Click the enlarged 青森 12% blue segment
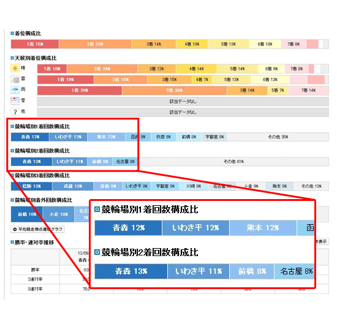Viewport: 337px width, 321px height. 128,228
